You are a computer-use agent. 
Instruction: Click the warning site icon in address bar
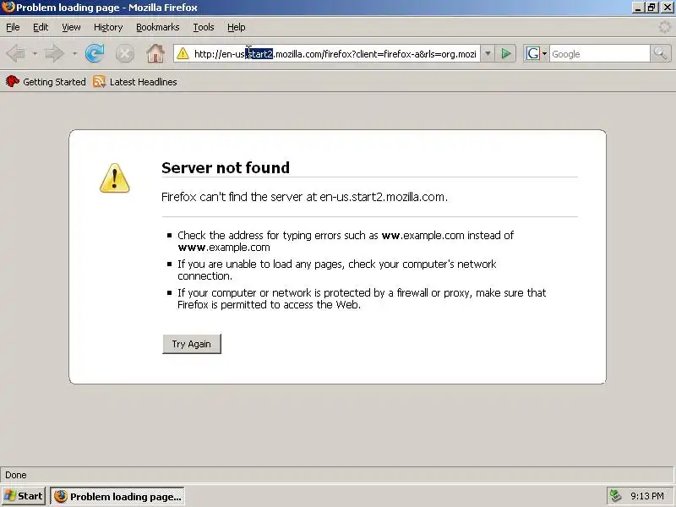point(183,53)
